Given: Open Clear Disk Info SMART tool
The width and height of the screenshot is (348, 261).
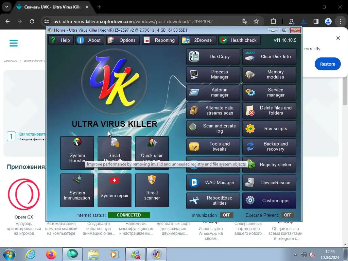Looking at the screenshot, I should tap(269, 57).
